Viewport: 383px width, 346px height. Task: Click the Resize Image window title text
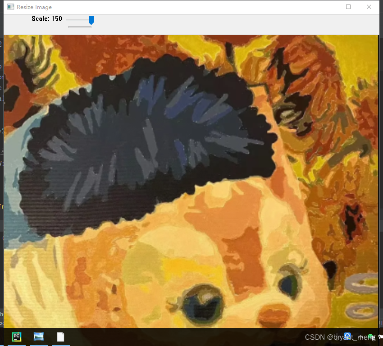(x=34, y=7)
